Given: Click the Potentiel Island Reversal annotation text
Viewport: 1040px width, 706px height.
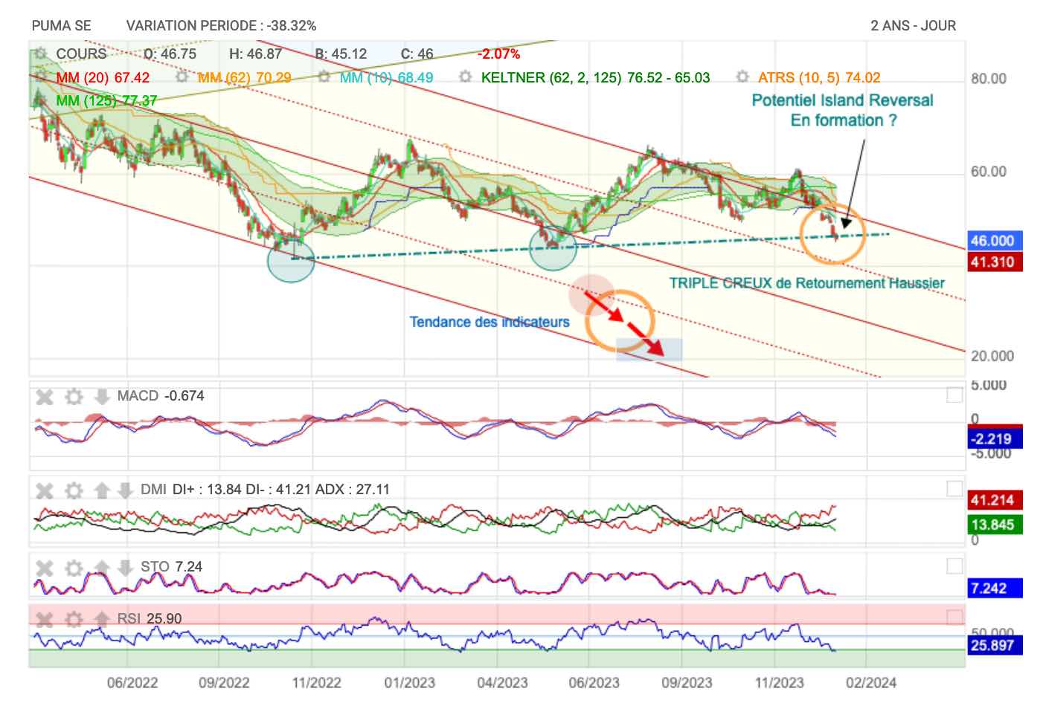Looking at the screenshot, I should (843, 110).
